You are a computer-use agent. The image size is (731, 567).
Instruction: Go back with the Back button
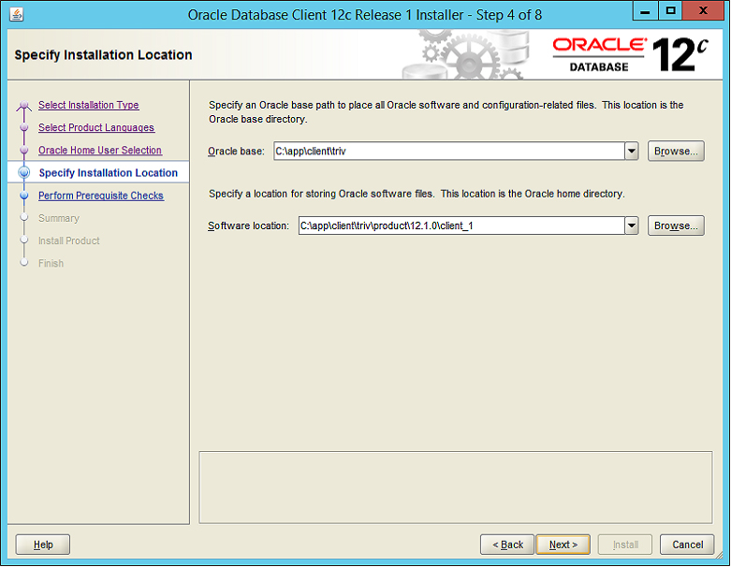click(507, 545)
